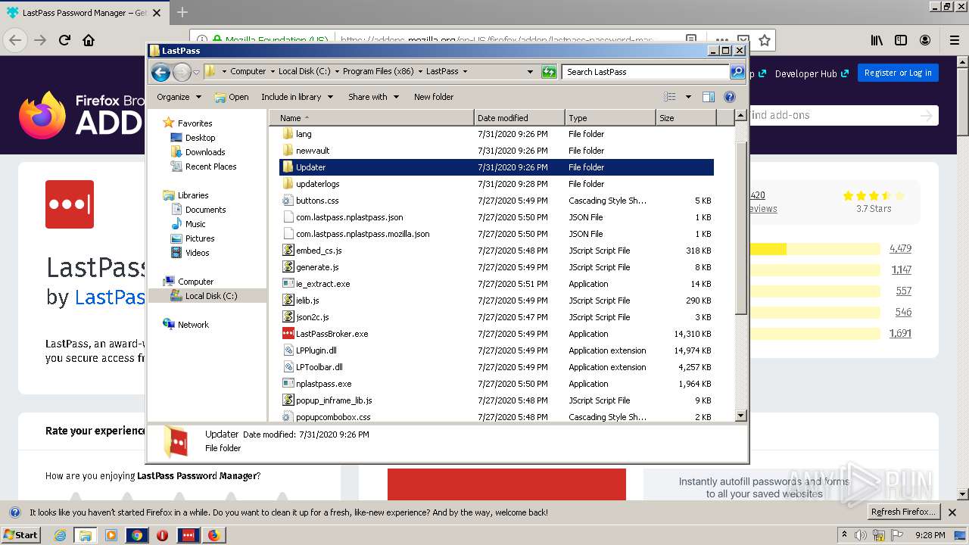Select LPPlugin.dll file icon
The width and height of the screenshot is (969, 545).
pos(288,350)
